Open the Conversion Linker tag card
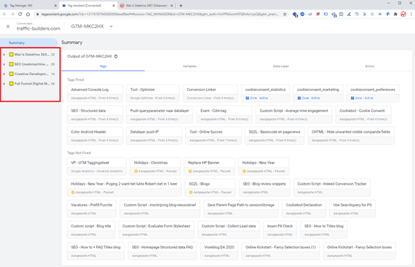415x267 pixels. (210, 93)
